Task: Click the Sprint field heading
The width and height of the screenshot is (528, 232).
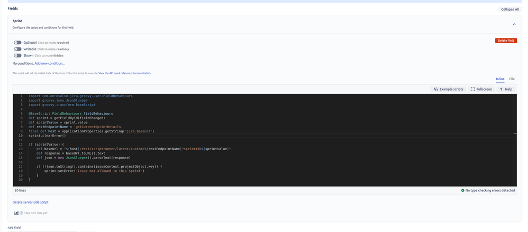Action: point(17,21)
